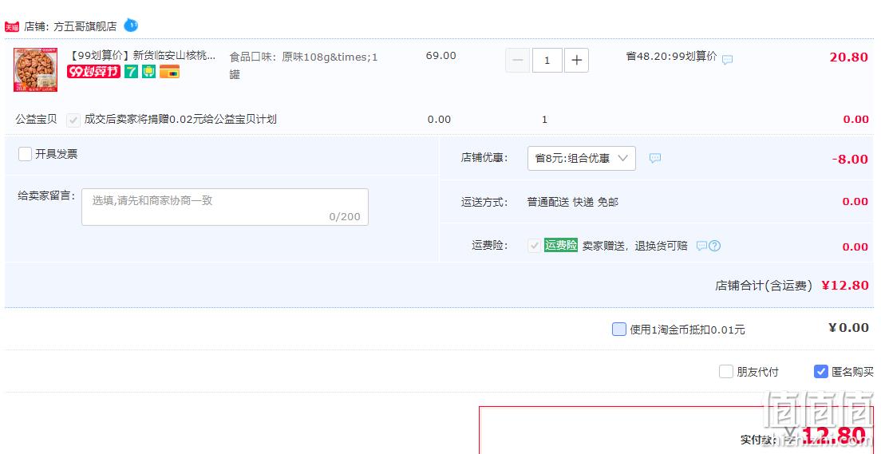This screenshot has height=454, width=881.
Task: Open the walnut product thumbnail
Action: click(x=35, y=69)
